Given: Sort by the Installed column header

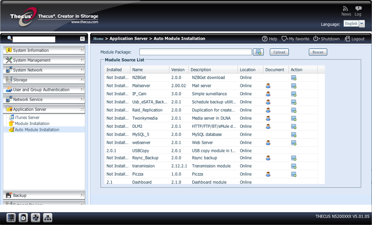Looking at the screenshot, I should (x=117, y=70).
